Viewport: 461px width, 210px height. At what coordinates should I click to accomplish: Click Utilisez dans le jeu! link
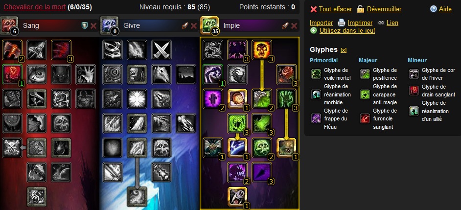[x=347, y=30]
